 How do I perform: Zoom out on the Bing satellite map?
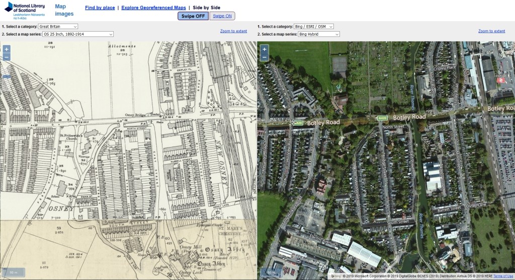tap(264, 57)
